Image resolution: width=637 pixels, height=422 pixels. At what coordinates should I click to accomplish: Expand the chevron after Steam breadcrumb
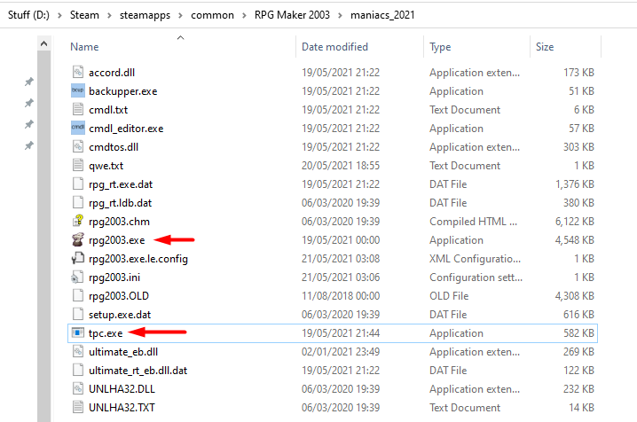109,15
